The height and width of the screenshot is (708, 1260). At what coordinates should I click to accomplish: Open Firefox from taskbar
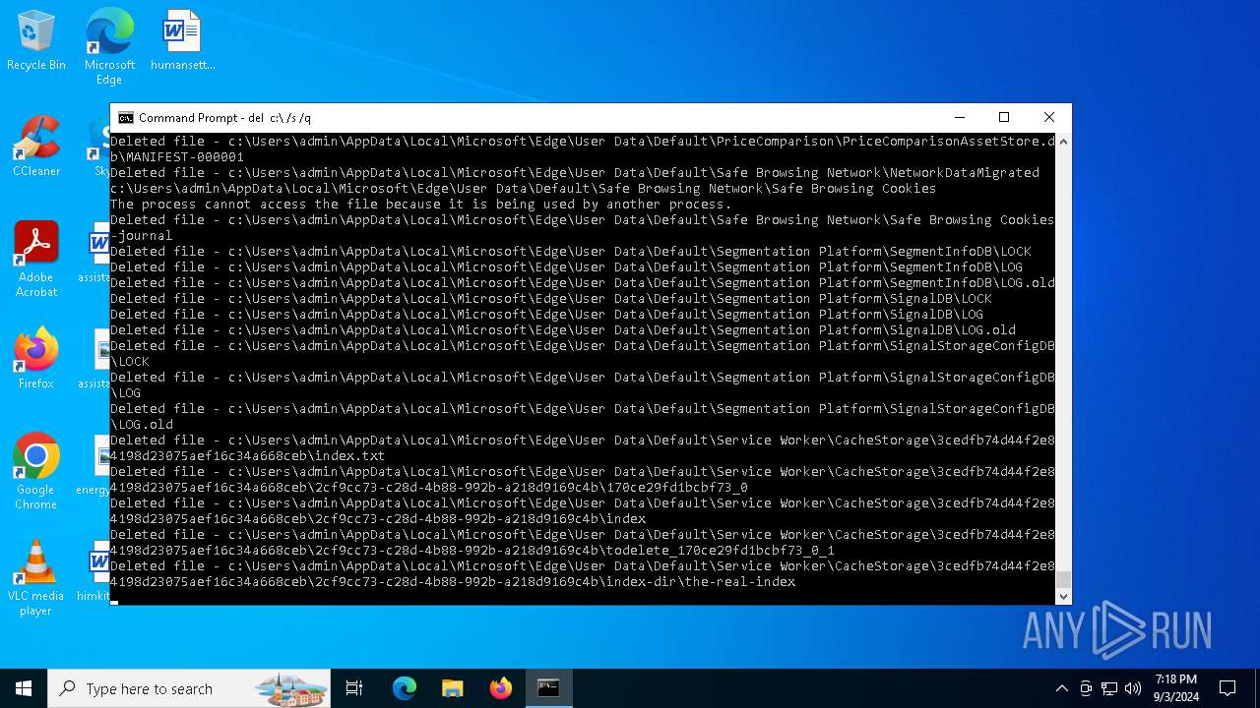500,688
